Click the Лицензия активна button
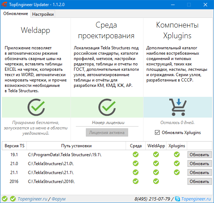214x203 pixels. [x=107, y=132]
